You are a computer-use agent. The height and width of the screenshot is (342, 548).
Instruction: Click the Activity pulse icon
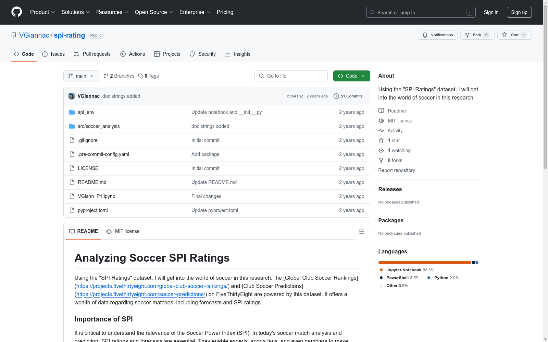point(381,131)
